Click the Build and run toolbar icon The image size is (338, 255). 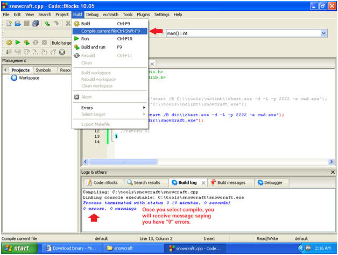[27, 42]
